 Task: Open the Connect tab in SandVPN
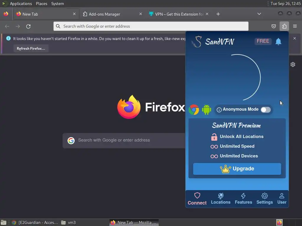click(197, 199)
